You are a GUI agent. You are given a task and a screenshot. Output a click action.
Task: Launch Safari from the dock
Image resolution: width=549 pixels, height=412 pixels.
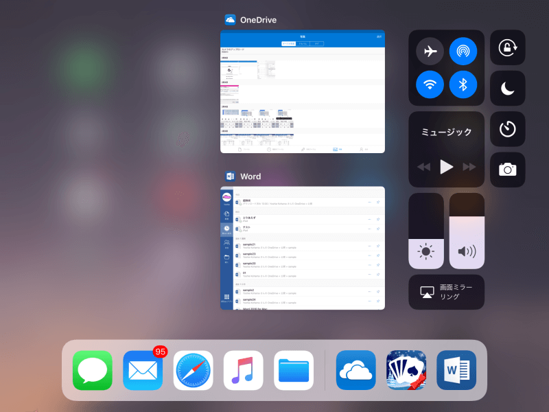[194, 370]
